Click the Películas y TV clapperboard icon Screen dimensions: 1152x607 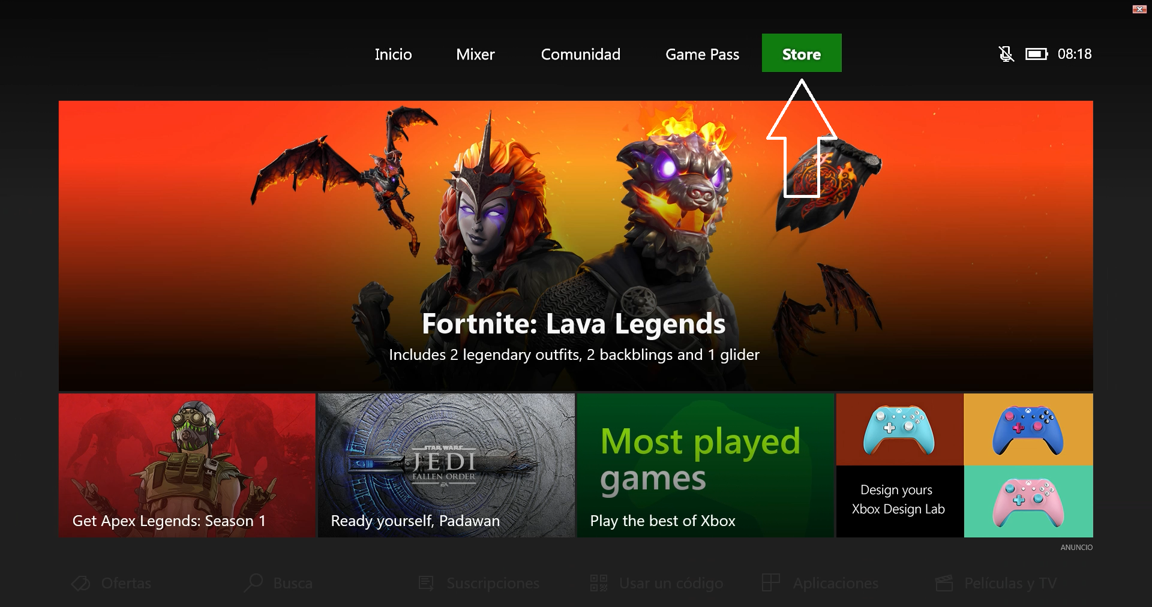[x=944, y=583]
